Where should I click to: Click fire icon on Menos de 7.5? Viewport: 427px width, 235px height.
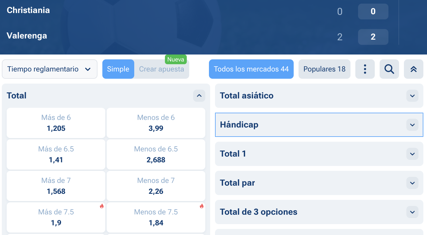click(x=202, y=206)
